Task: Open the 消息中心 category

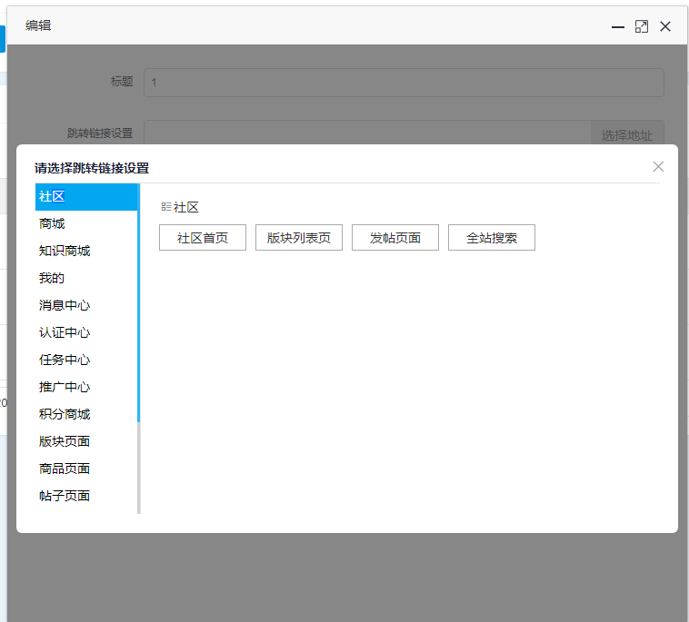Action: point(86,305)
